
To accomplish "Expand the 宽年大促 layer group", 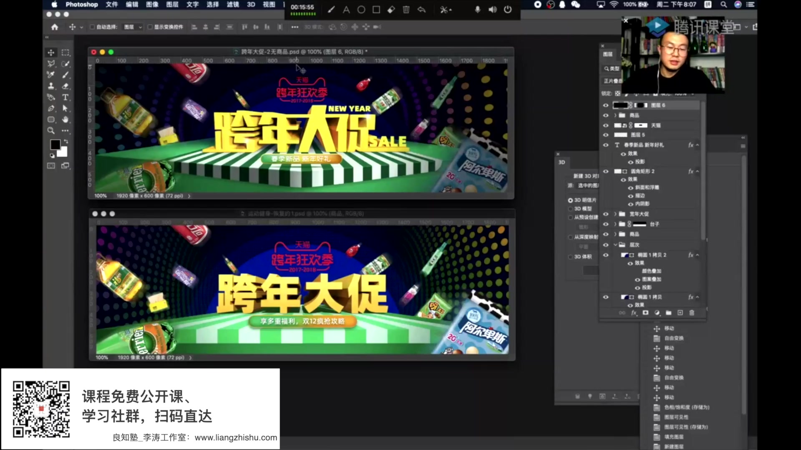I will 615,214.
